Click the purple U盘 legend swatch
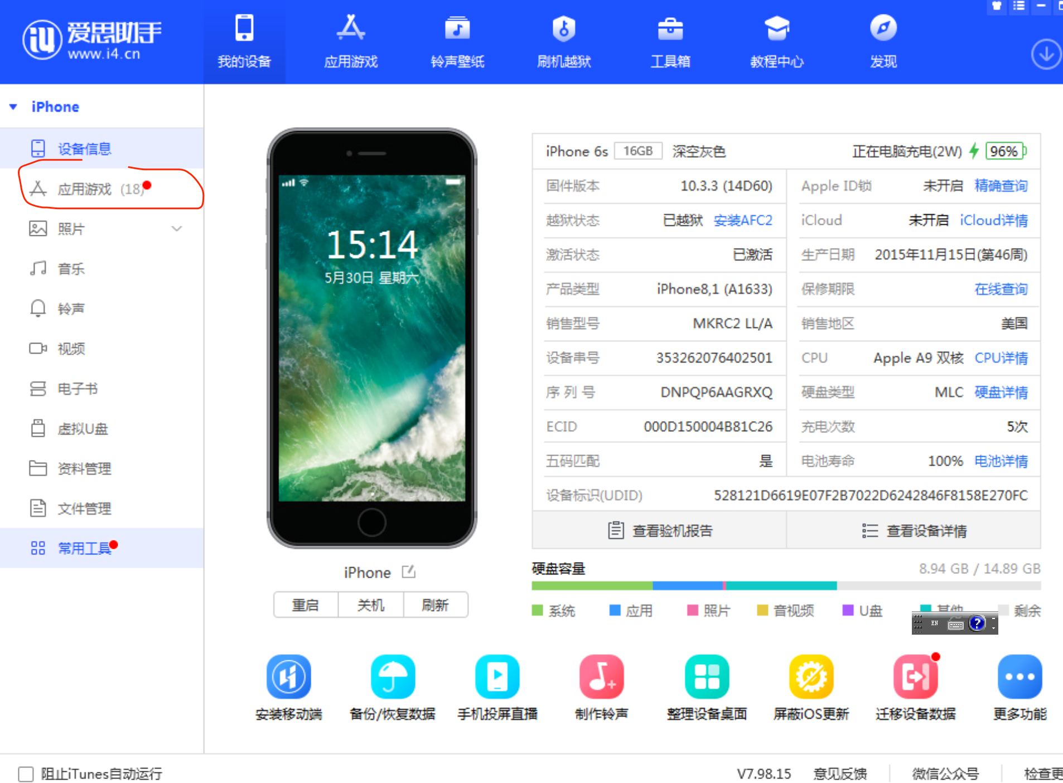This screenshot has height=783, width=1063. [x=848, y=610]
